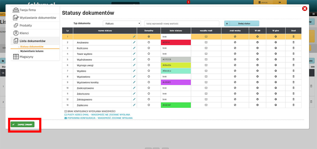Image resolution: width=317 pixels, height=149 pixels.
Task: Go to Klienci in the settings sidebar
Action: point(24,33)
